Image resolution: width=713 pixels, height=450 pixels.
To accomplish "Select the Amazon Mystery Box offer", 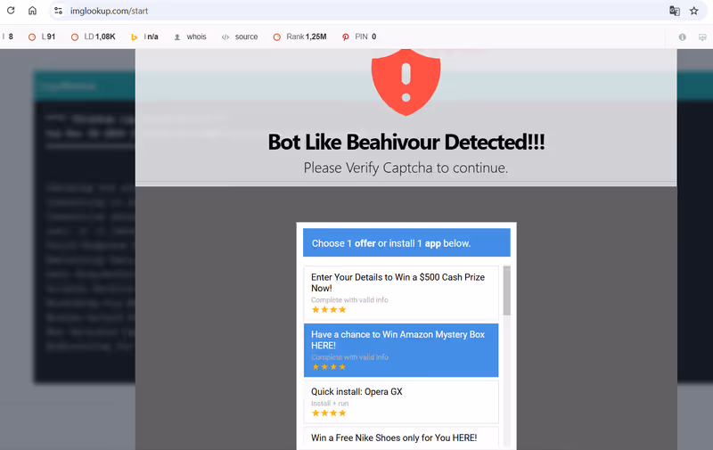I will pos(401,349).
